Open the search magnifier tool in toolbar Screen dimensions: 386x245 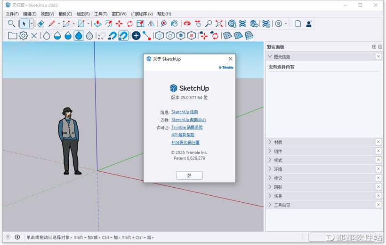pos(11,23)
